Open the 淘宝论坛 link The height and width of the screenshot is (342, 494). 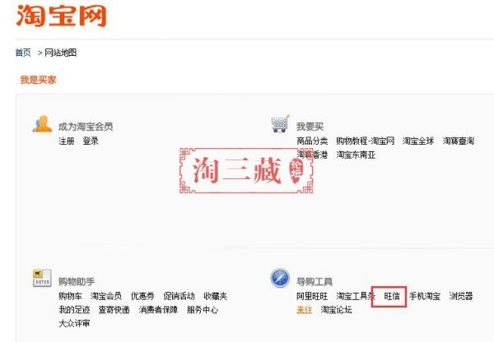(336, 310)
